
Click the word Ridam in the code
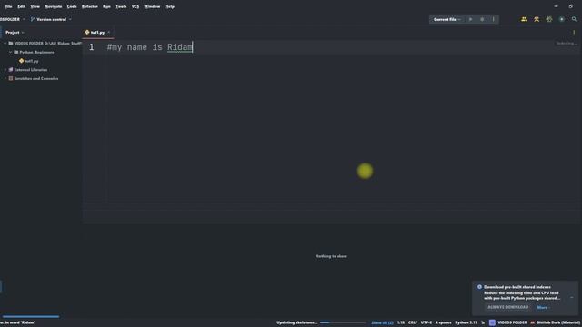180,47
